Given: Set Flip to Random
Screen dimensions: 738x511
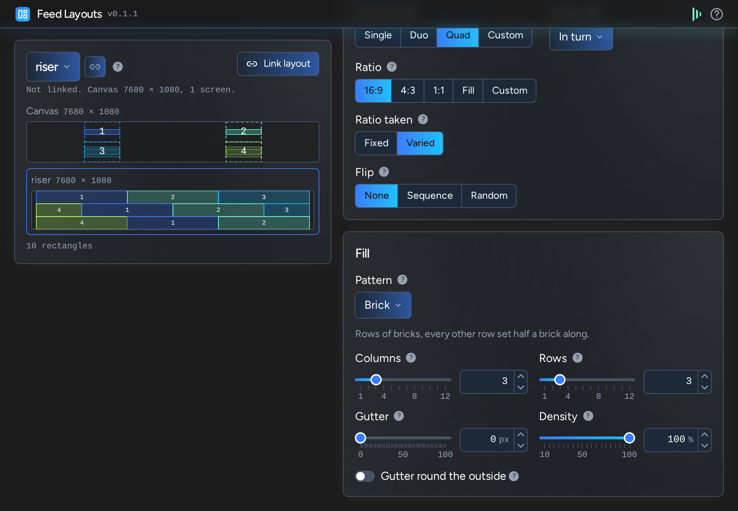Looking at the screenshot, I should (489, 196).
